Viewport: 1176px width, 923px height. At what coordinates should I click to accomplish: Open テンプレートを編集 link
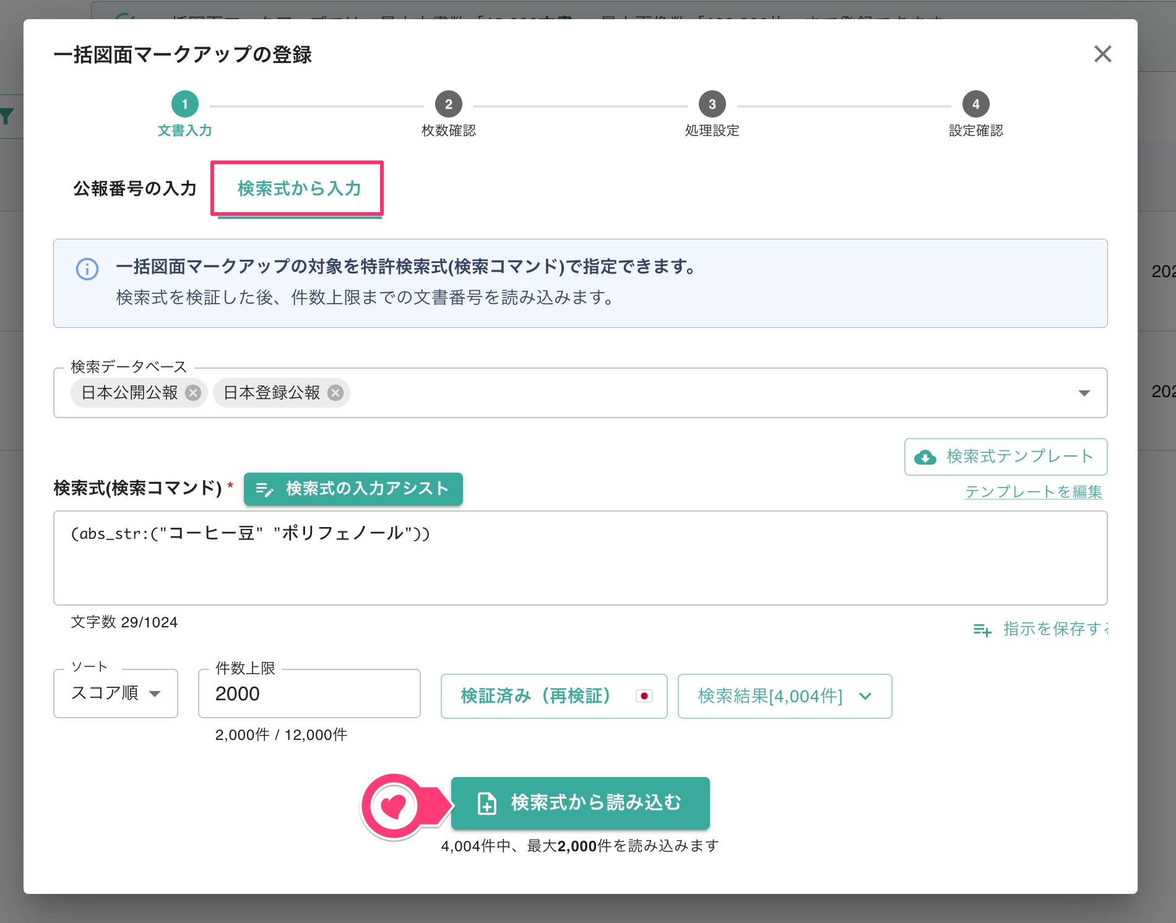click(x=1034, y=492)
